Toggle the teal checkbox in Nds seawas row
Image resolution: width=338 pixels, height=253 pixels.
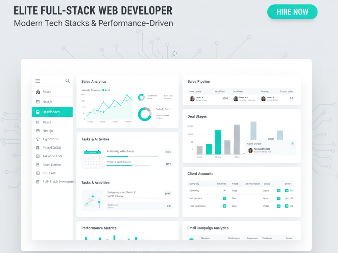tap(224, 198)
